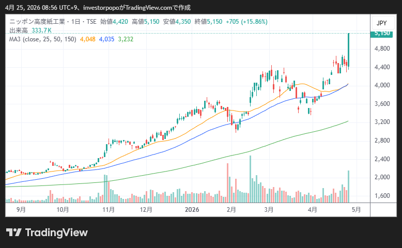Image resolution: width=402 pixels, height=248 pixels.
Task: Click the TradingView logo icon
Action: (13, 233)
